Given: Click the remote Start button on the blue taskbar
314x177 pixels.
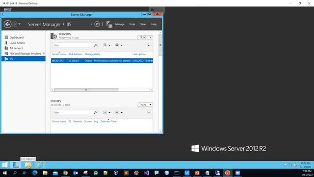Looking at the screenshot, I should click(5, 165).
